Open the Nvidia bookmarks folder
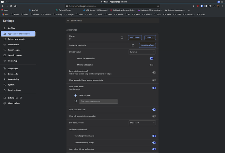Image resolution: width=225 pixels, height=153 pixels. point(118,14)
